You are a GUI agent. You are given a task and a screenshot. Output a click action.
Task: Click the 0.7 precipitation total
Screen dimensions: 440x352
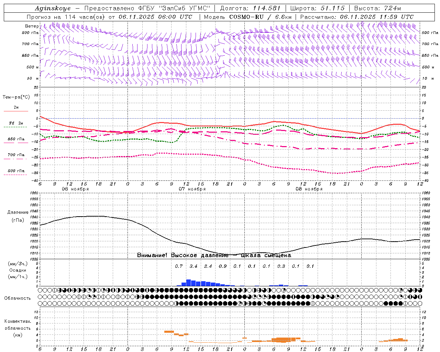pyautogui.click(x=179, y=266)
